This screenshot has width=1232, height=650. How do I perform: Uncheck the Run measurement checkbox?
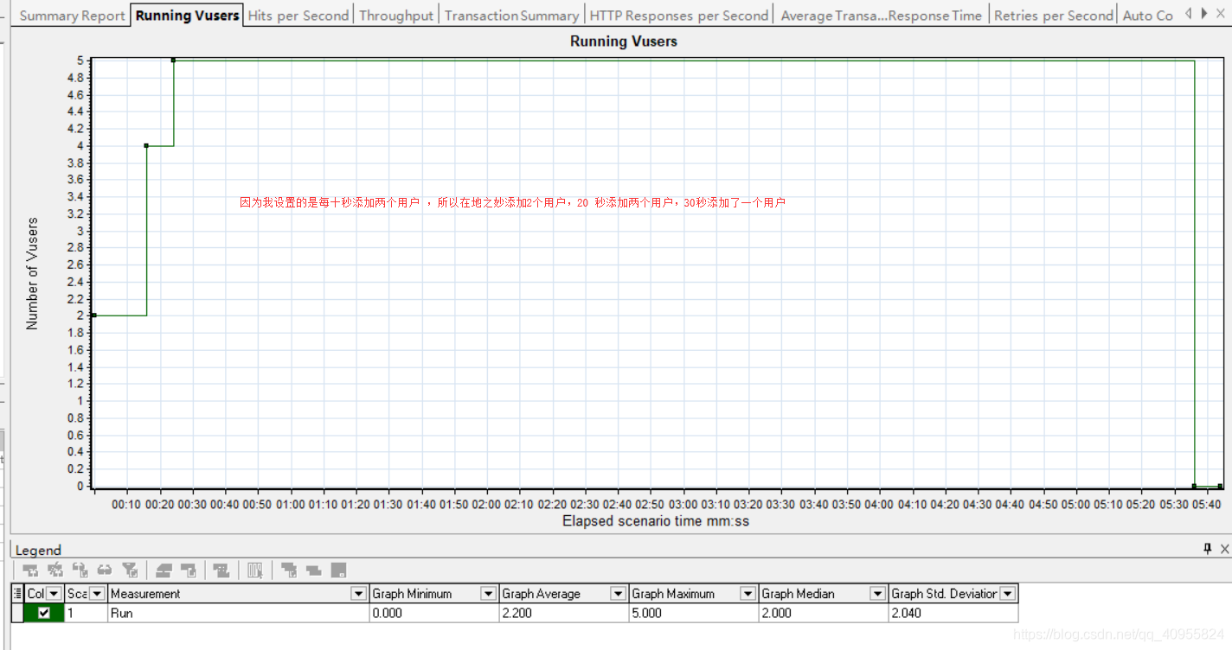pyautogui.click(x=44, y=613)
